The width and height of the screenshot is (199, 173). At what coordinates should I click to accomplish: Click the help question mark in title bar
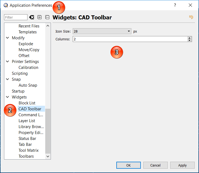click(175, 5)
